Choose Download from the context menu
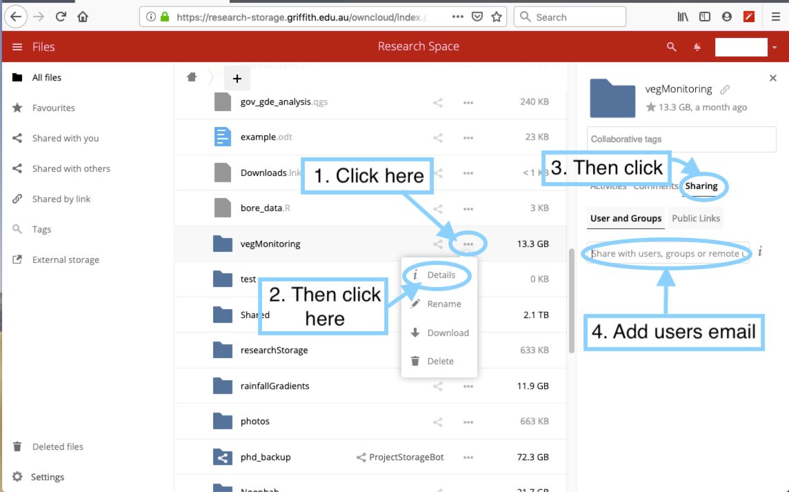Viewport: 789px width, 492px height. coord(448,333)
